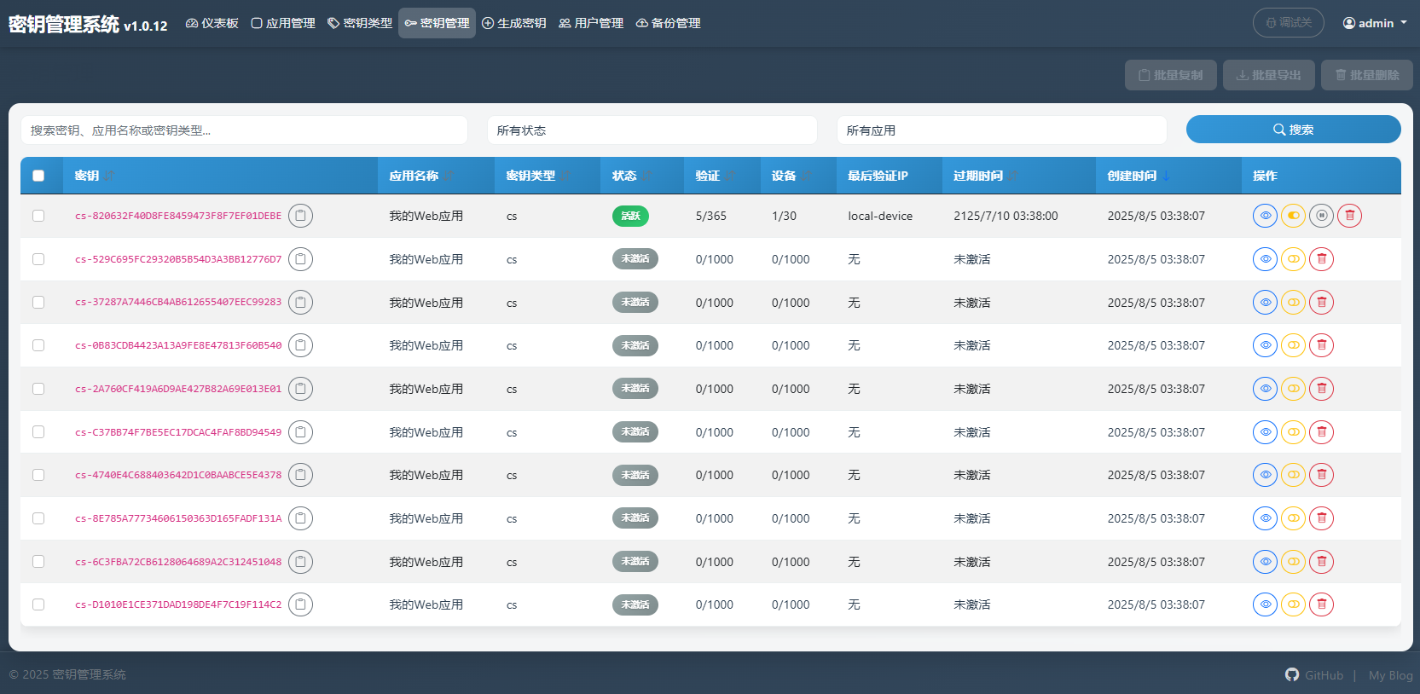View details of key cs-D1010E1CE371 eye icon
The image size is (1420, 694).
[1265, 604]
